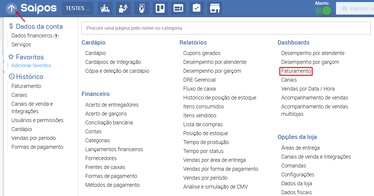Click the up-arrow menu button beside Saipos
Image resolution: width=374 pixels, height=196 pixels.
click(x=11, y=8)
